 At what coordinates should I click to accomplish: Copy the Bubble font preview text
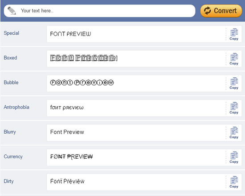pyautogui.click(x=234, y=84)
